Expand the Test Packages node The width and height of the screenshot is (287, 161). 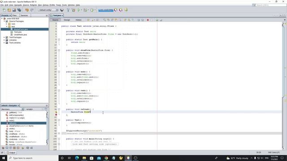click(4, 38)
